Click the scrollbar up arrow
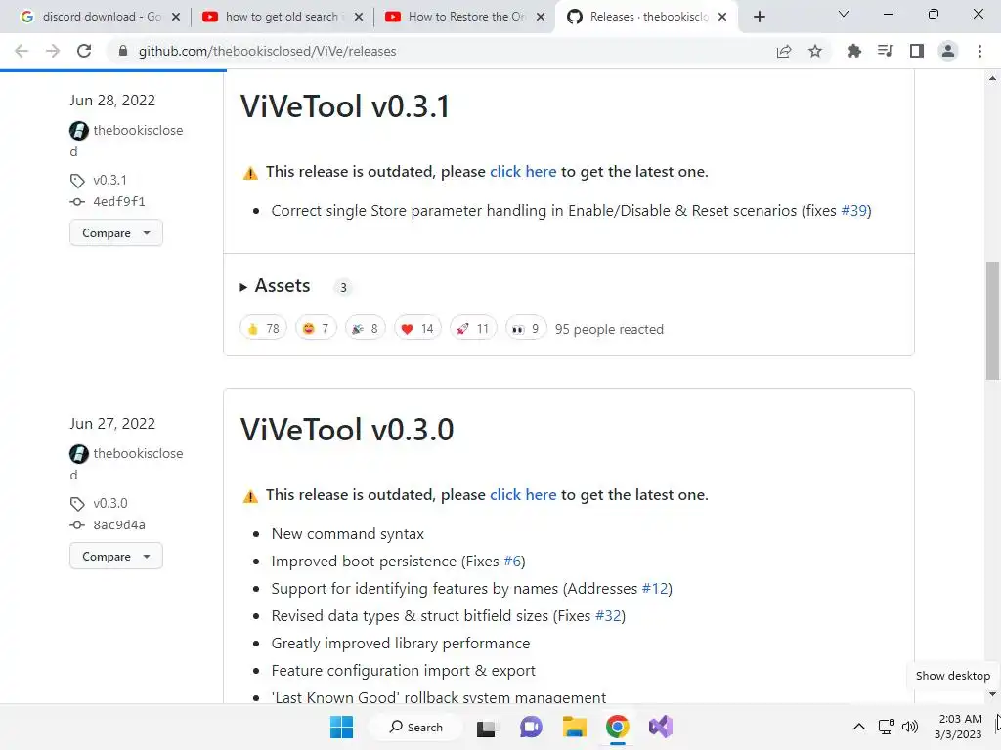1001x750 pixels. 993,78
